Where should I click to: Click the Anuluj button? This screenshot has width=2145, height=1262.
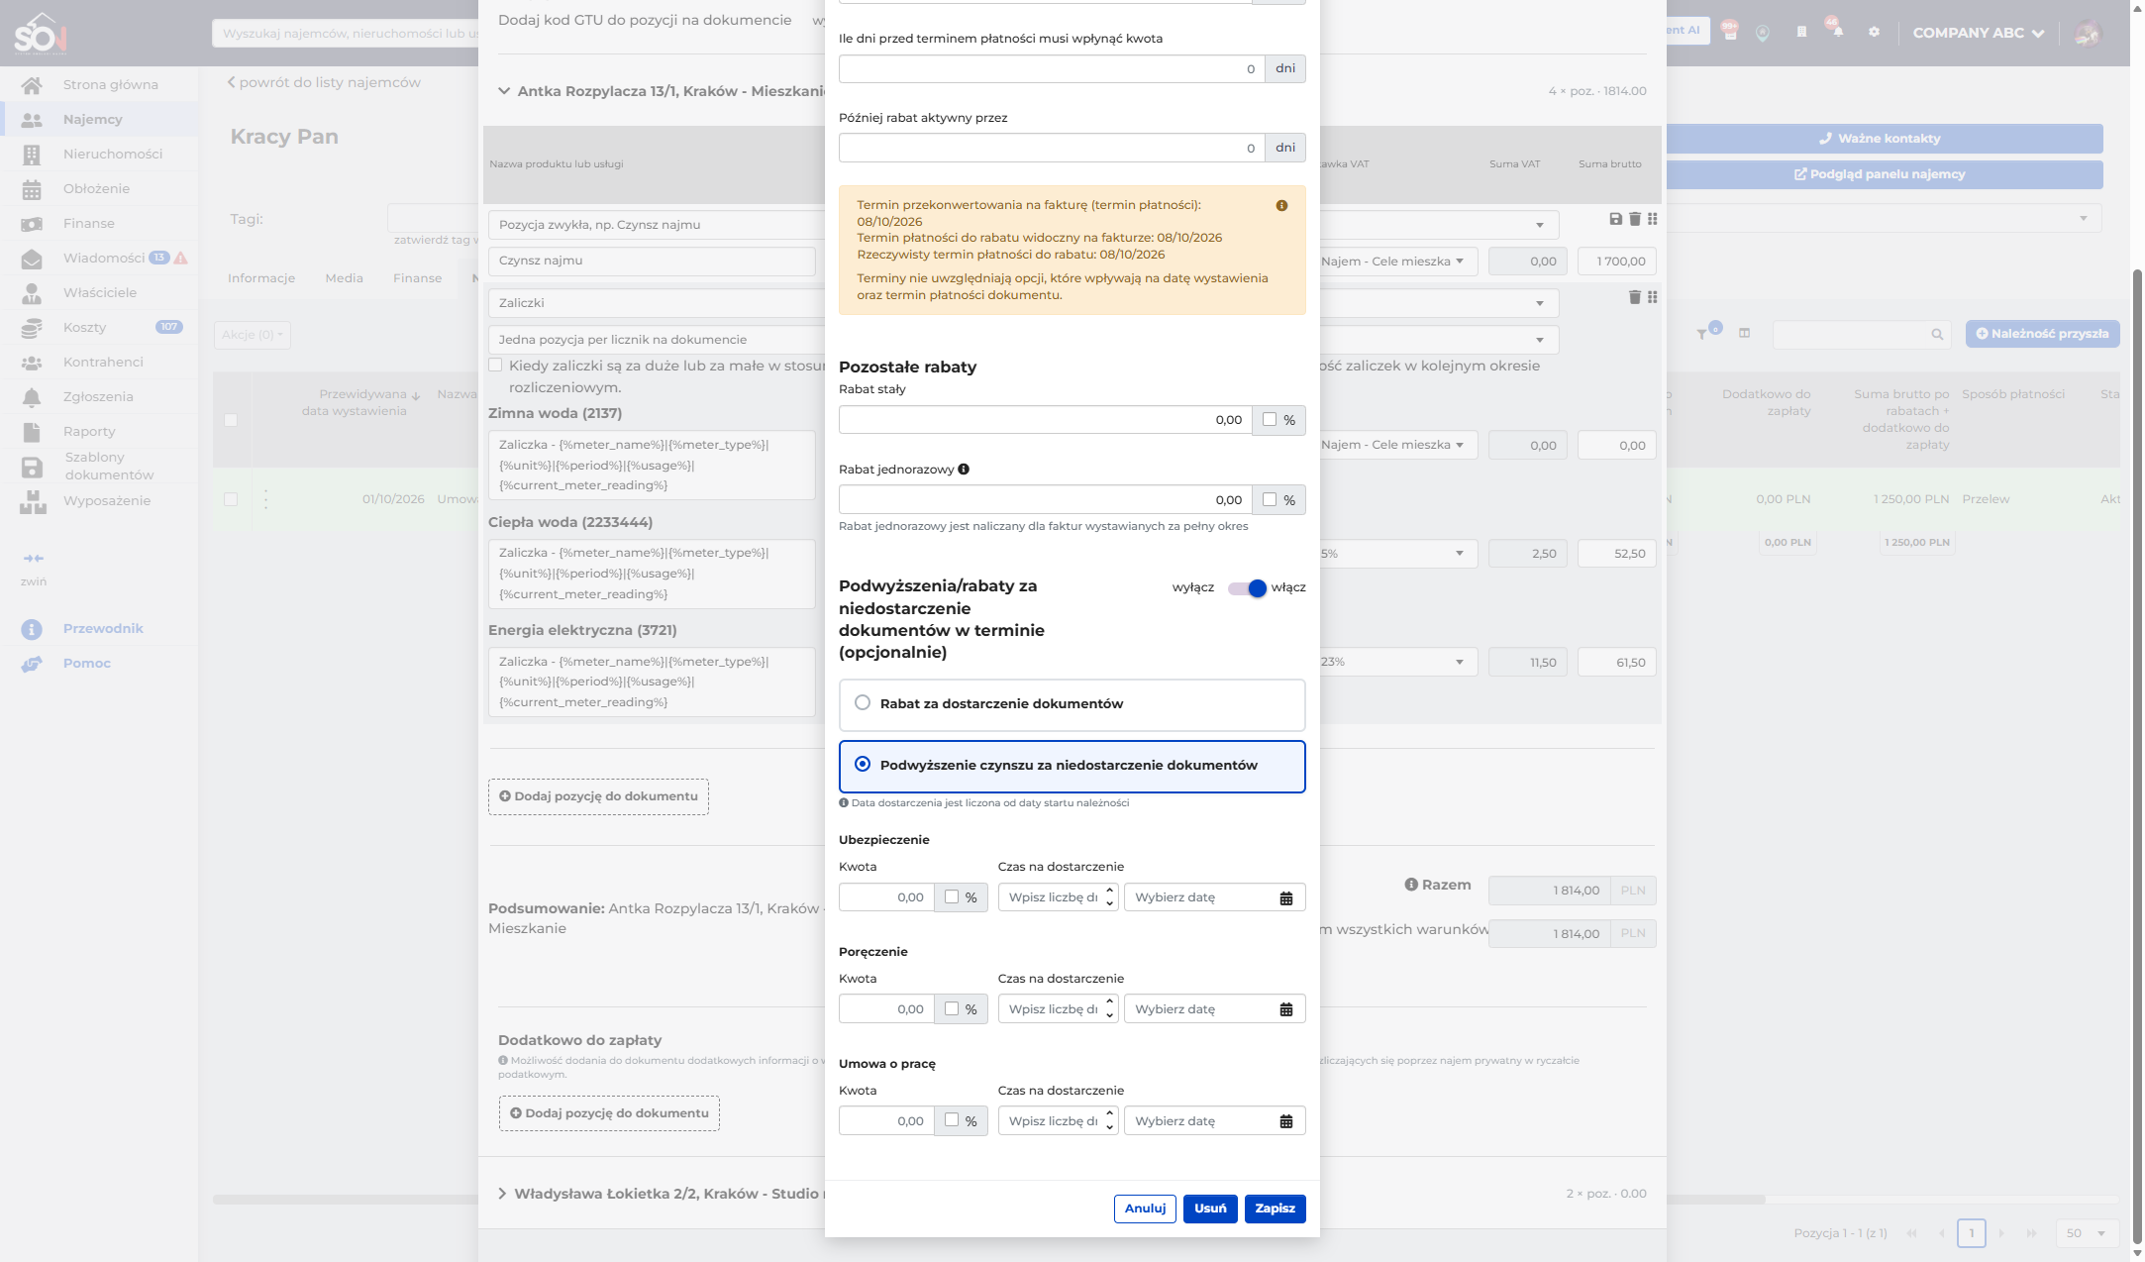[x=1146, y=1209]
